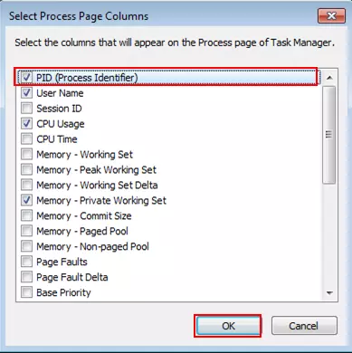
Task: Cancel the column selection dialog
Action: (304, 326)
